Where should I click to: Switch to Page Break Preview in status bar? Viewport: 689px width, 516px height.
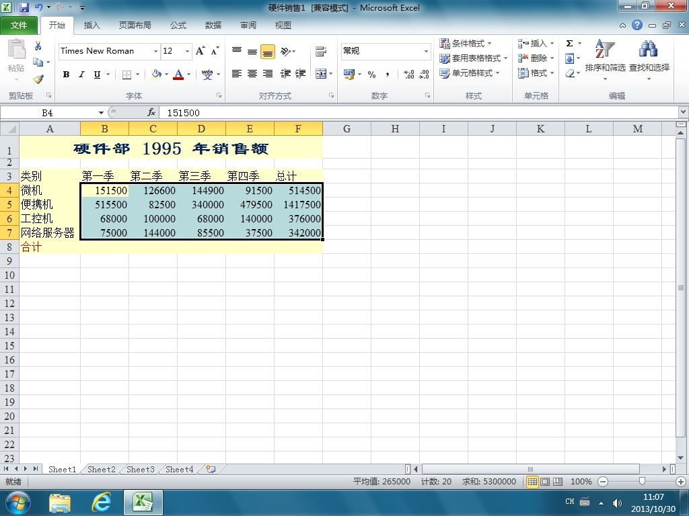558,482
